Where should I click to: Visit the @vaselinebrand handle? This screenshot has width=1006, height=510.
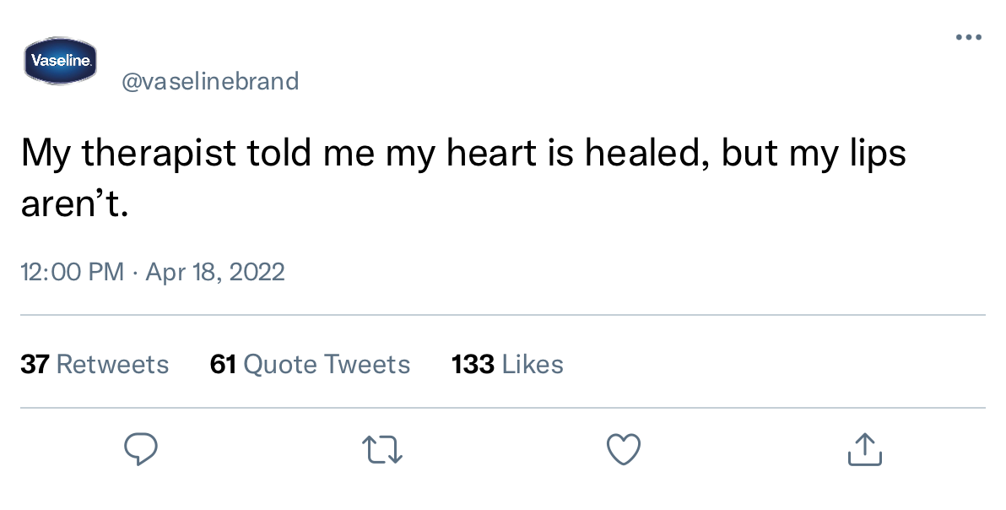coord(210,81)
